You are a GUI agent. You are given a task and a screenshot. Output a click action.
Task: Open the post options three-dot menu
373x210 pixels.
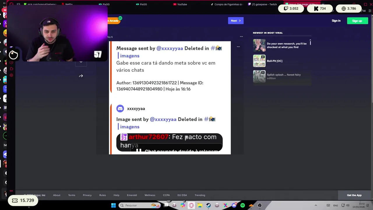pyautogui.click(x=241, y=37)
